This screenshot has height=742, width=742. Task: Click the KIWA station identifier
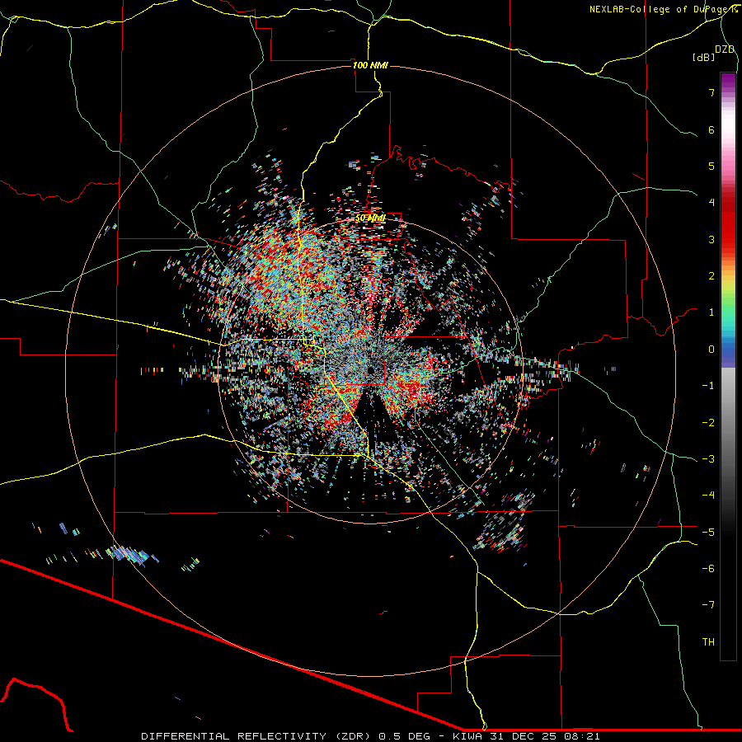[x=467, y=736]
